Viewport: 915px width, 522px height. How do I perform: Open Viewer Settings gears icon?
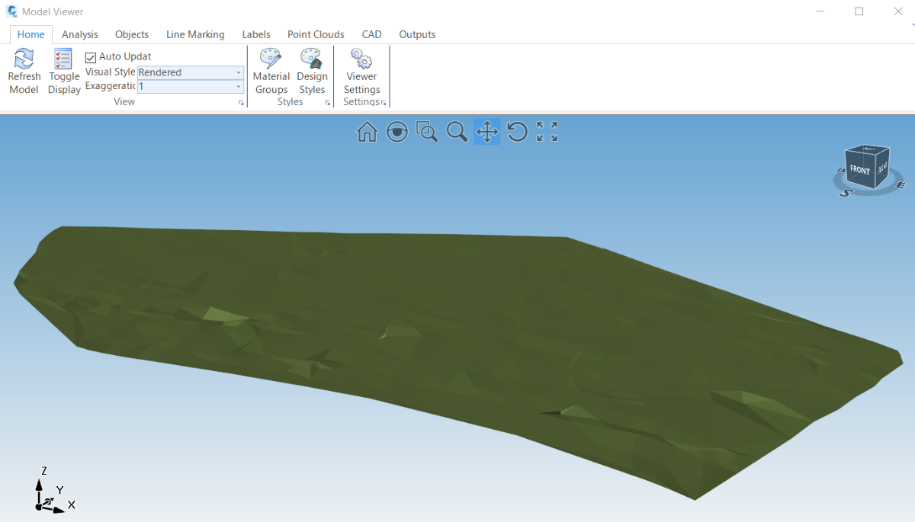point(361,59)
